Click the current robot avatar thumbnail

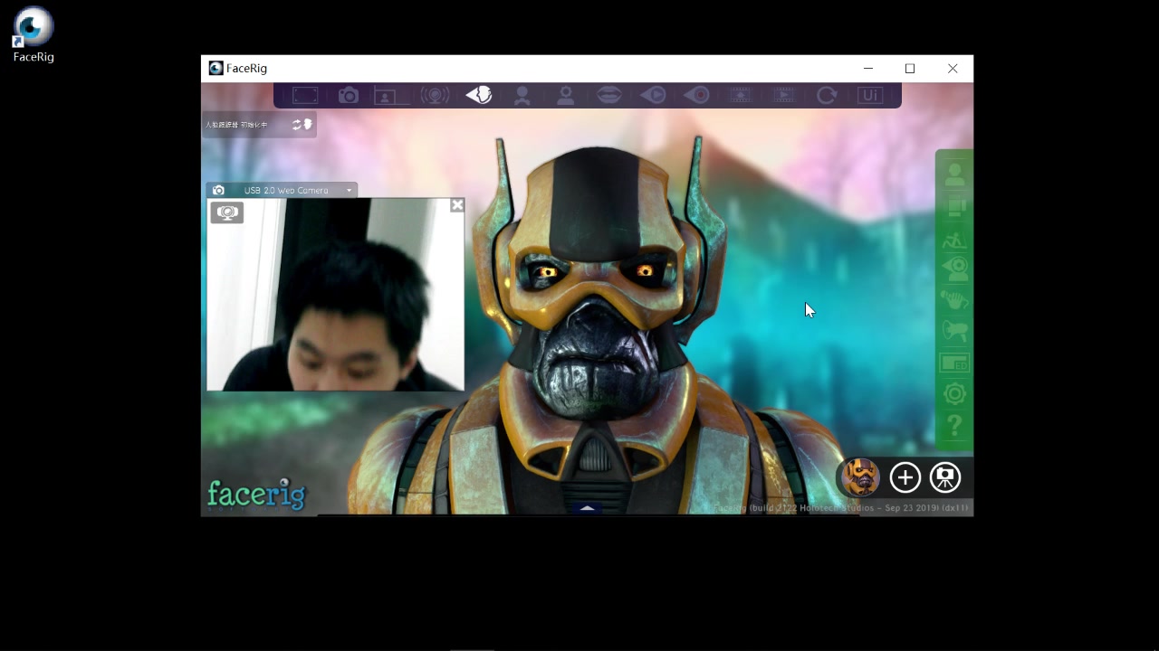[x=860, y=477]
